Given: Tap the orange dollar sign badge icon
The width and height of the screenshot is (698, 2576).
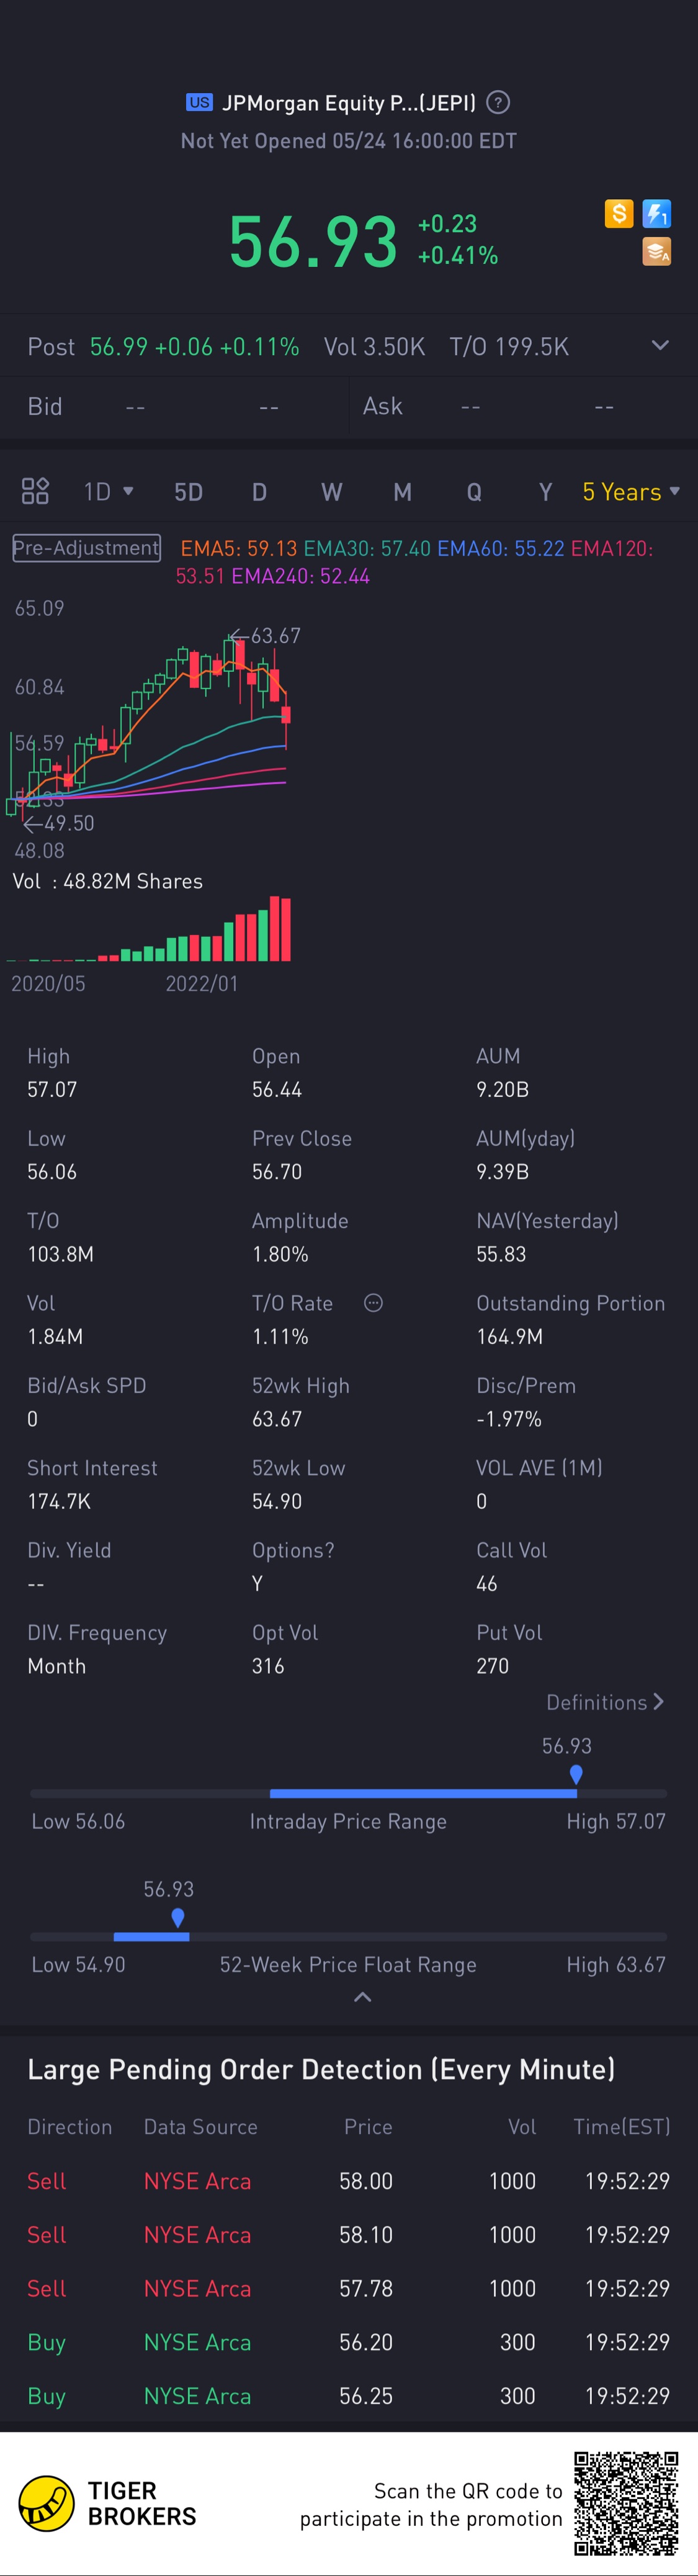Looking at the screenshot, I should (619, 213).
